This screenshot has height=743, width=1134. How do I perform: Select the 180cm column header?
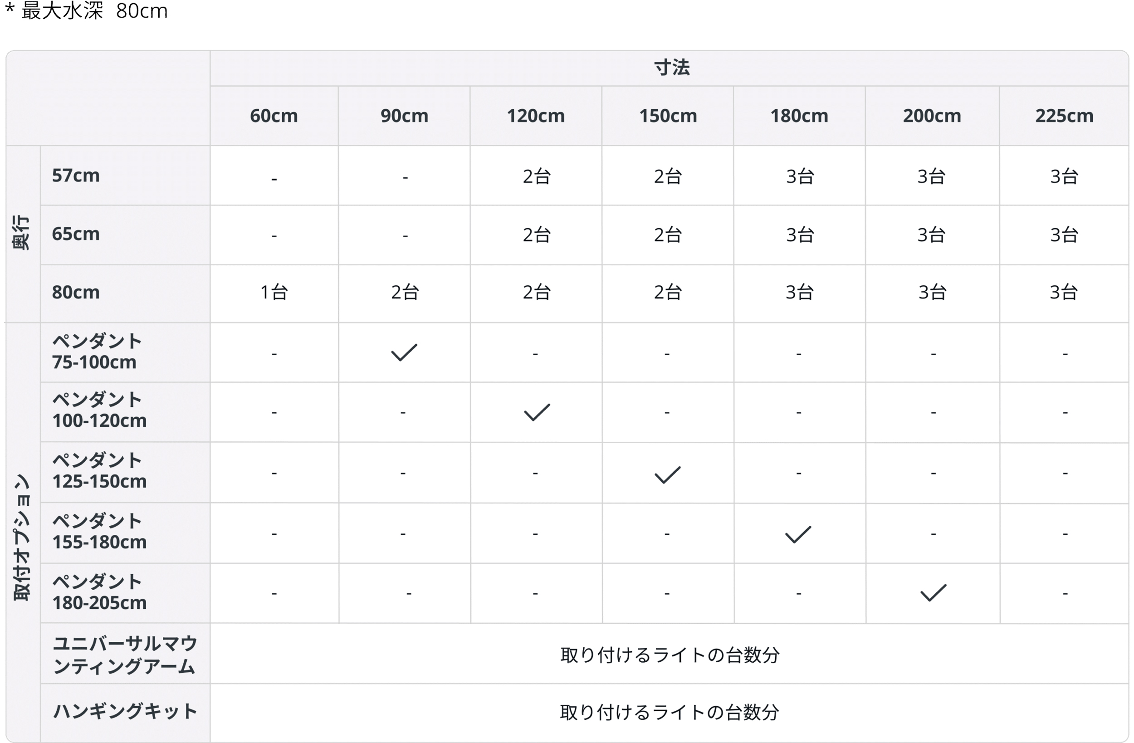799,116
